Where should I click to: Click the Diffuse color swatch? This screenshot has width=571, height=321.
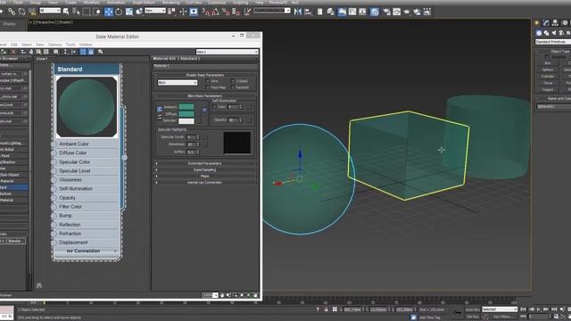click(186, 113)
